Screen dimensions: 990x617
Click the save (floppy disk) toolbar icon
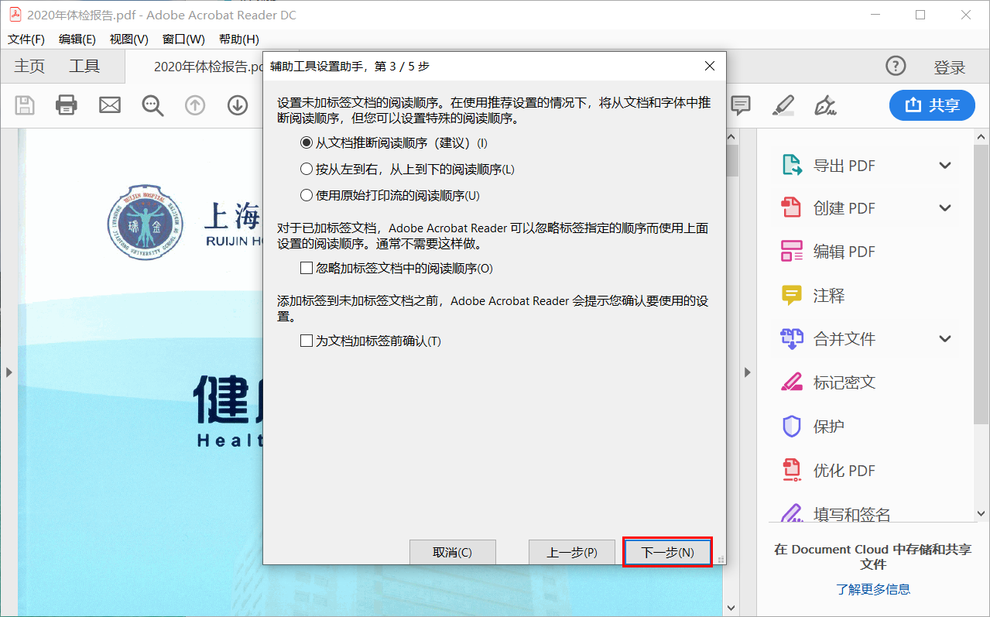pos(26,105)
